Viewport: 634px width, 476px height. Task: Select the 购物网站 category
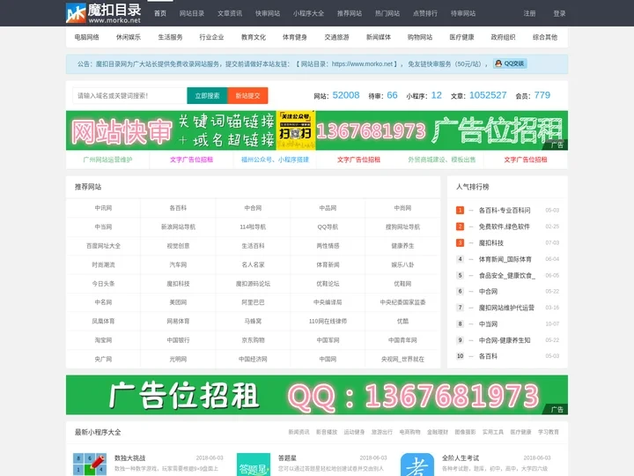pos(420,37)
